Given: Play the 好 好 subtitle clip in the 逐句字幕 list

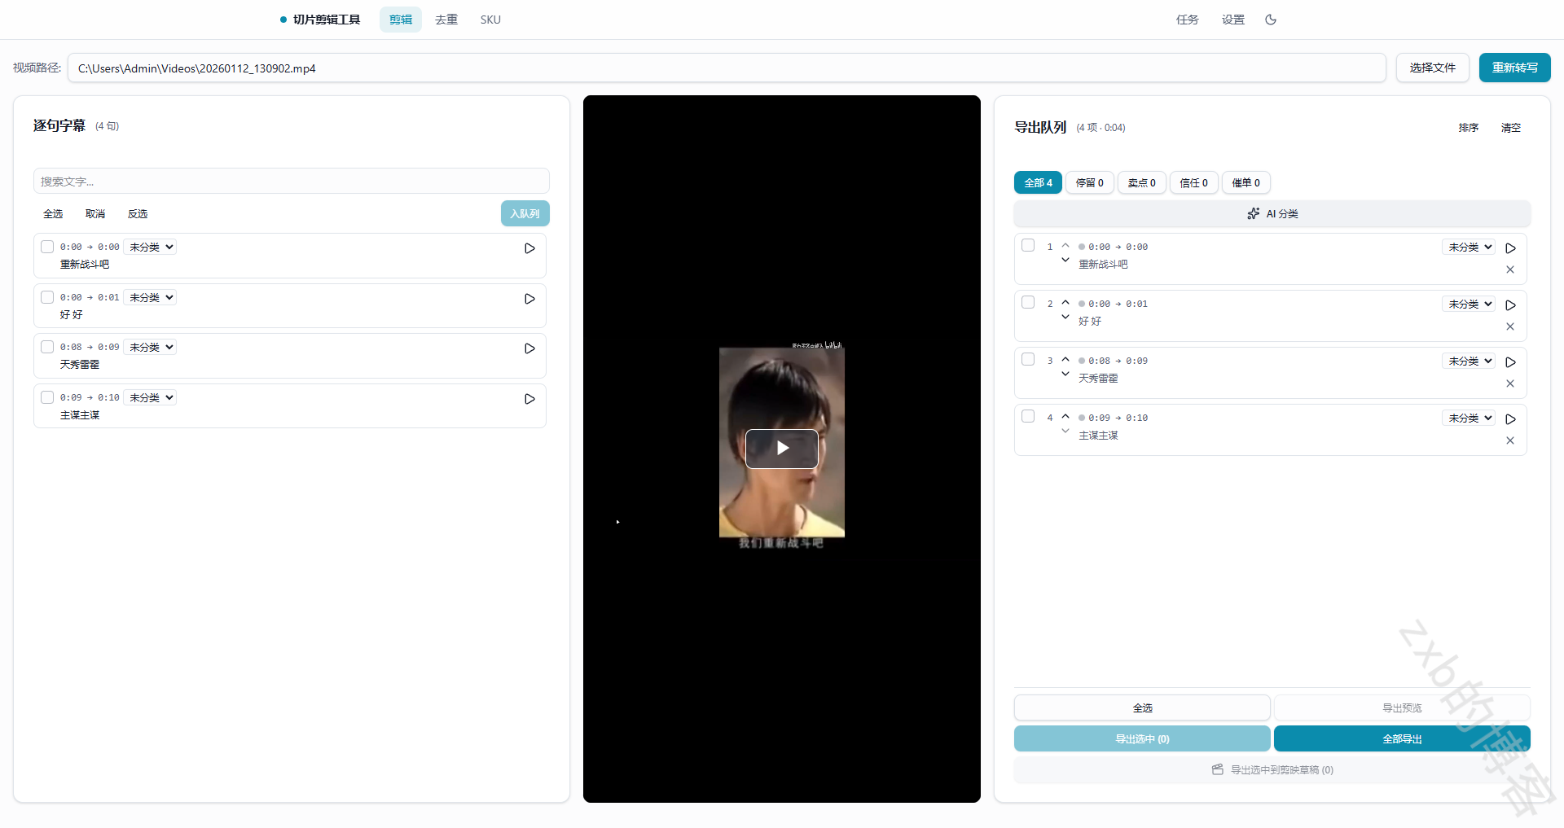Looking at the screenshot, I should [x=529, y=299].
